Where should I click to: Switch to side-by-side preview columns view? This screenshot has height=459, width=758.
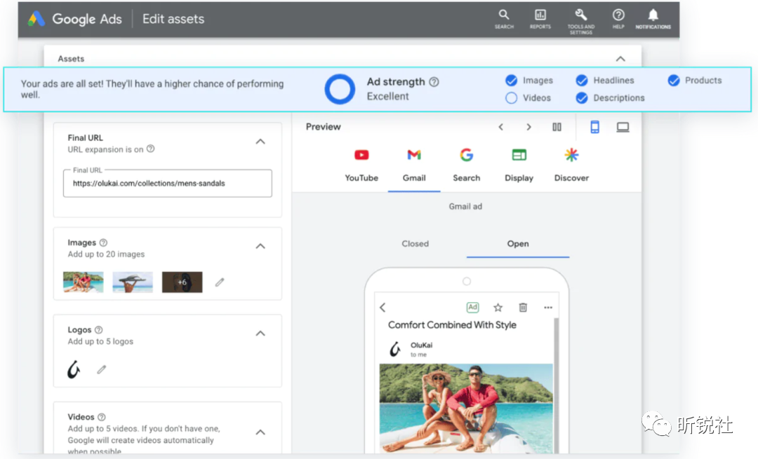click(x=557, y=127)
